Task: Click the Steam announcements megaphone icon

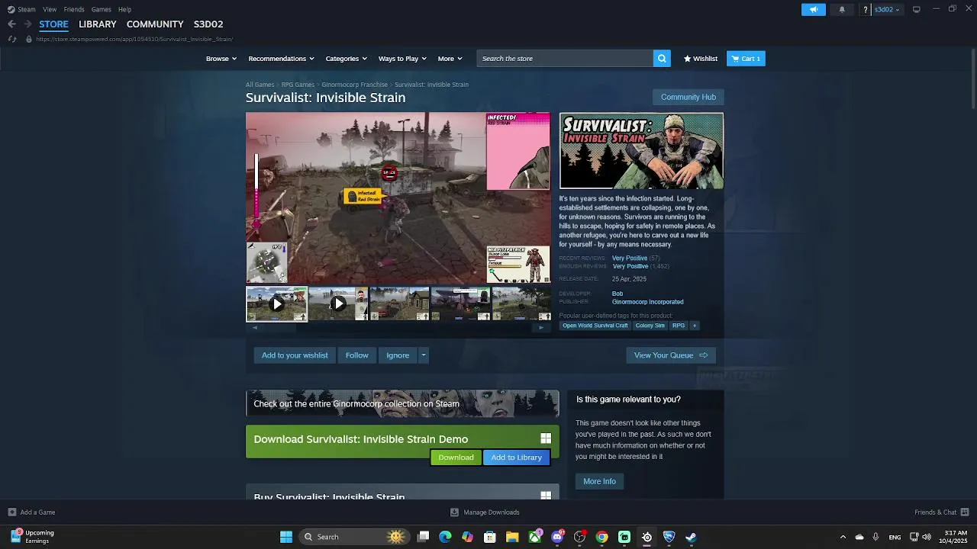Action: click(x=814, y=9)
